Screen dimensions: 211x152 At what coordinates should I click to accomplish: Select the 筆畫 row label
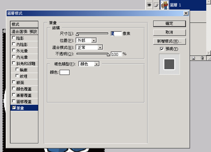coord(20,108)
